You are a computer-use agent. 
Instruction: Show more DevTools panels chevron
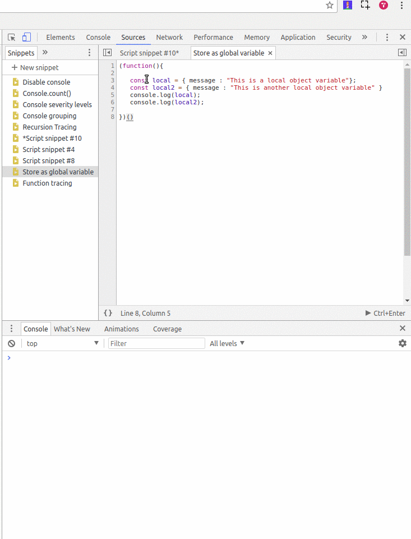pyautogui.click(x=364, y=37)
